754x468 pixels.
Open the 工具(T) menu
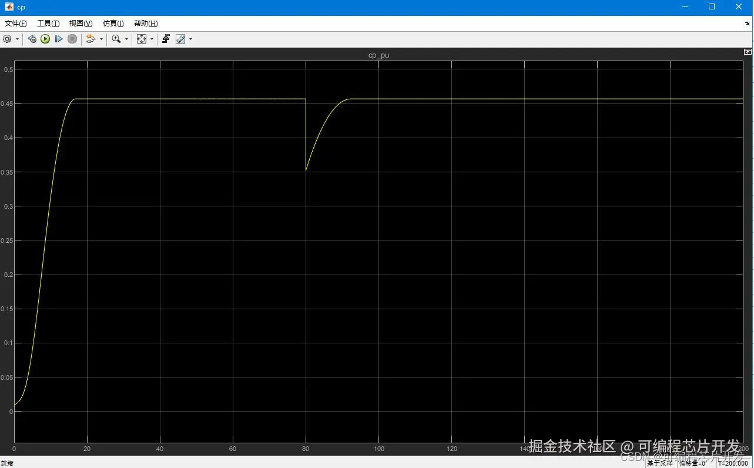pyautogui.click(x=48, y=24)
